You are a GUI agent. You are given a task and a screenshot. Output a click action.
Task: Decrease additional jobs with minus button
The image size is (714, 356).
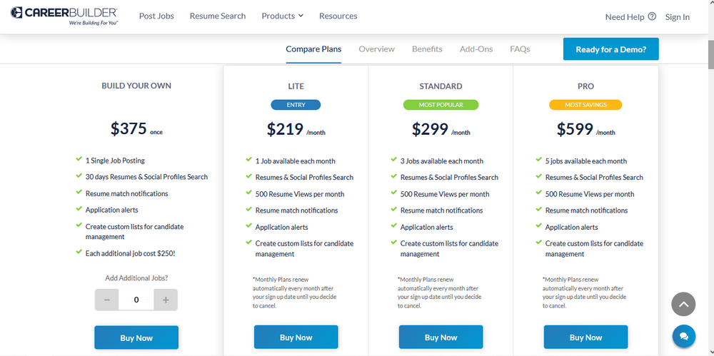tap(107, 300)
